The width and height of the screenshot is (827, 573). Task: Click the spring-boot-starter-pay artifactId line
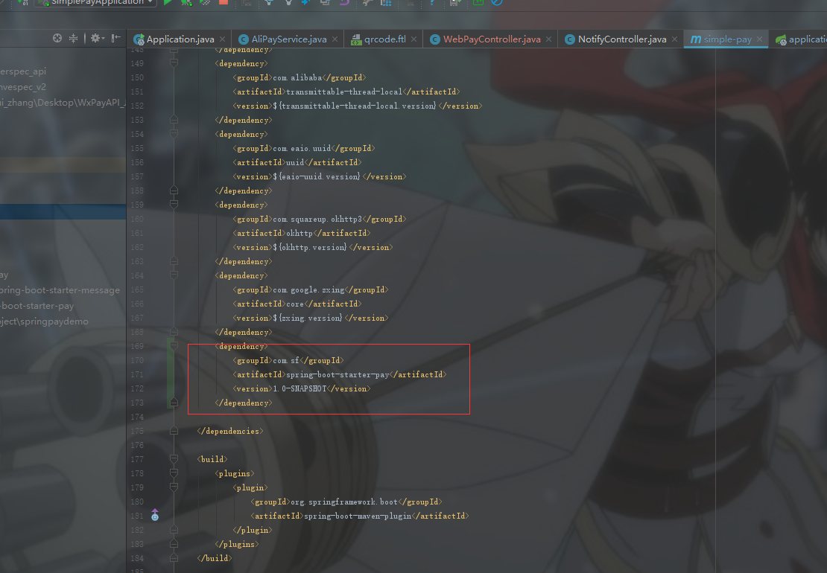340,374
